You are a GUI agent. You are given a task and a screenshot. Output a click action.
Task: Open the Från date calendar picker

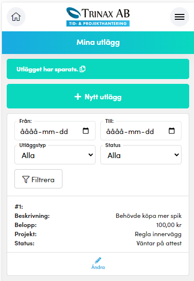pos(85,131)
